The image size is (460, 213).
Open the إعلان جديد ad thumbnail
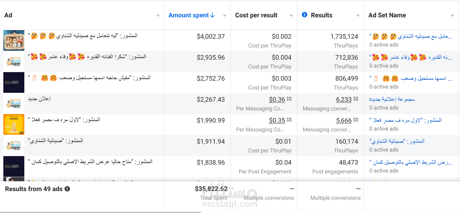point(14,103)
